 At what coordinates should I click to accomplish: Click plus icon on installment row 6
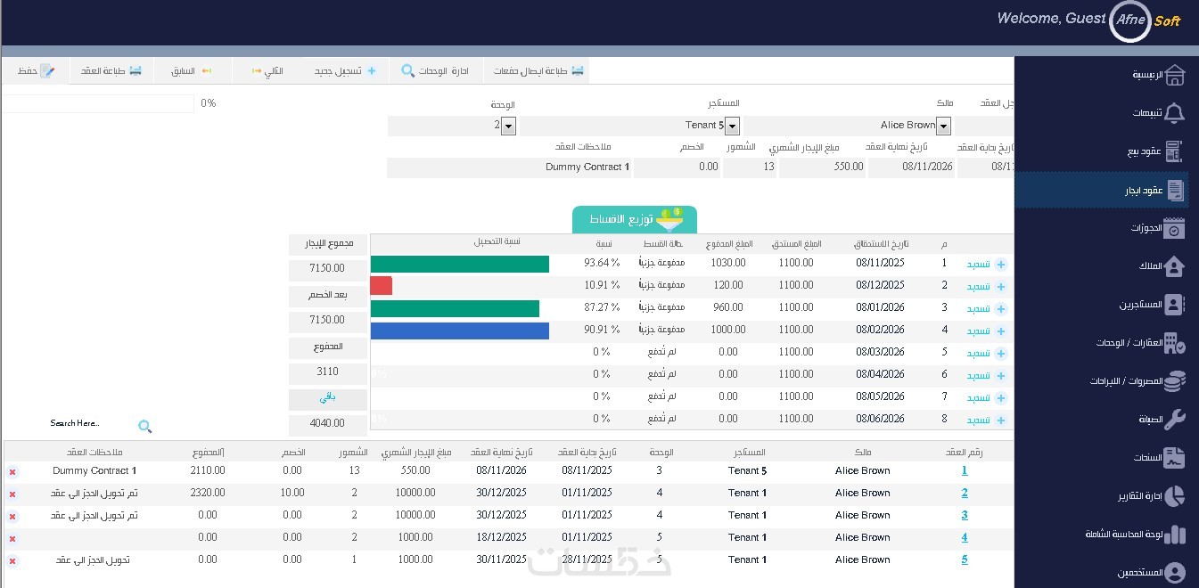pyautogui.click(x=1000, y=376)
